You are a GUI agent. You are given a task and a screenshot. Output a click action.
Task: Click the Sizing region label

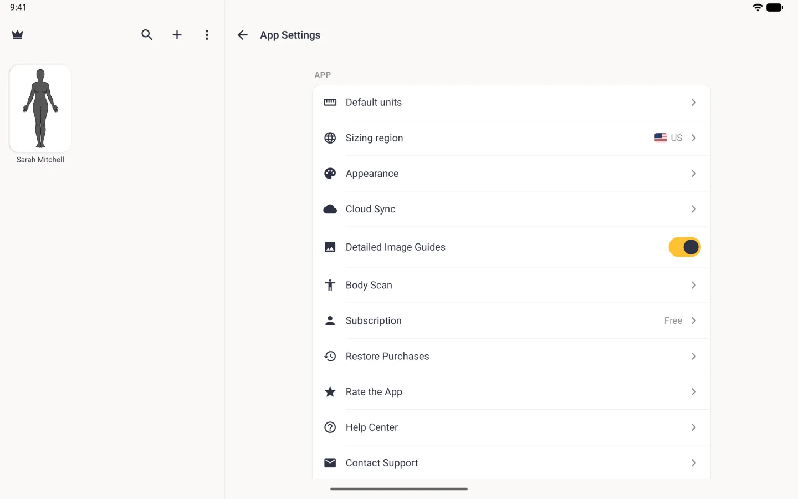[374, 138]
